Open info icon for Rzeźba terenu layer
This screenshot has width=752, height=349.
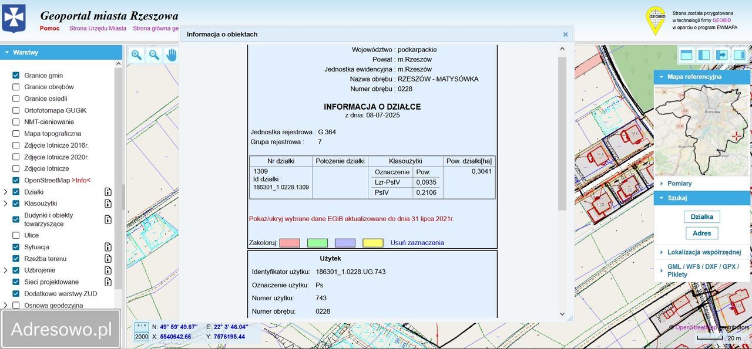click(x=108, y=259)
